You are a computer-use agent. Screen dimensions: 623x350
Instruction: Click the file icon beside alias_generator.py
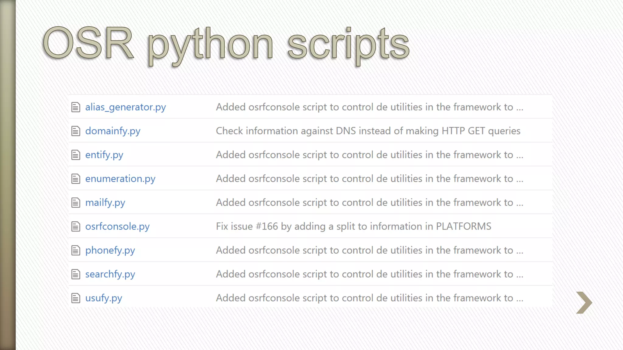pos(76,107)
